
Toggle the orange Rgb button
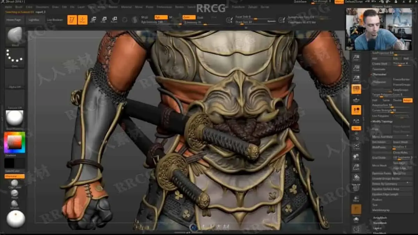pos(161,17)
